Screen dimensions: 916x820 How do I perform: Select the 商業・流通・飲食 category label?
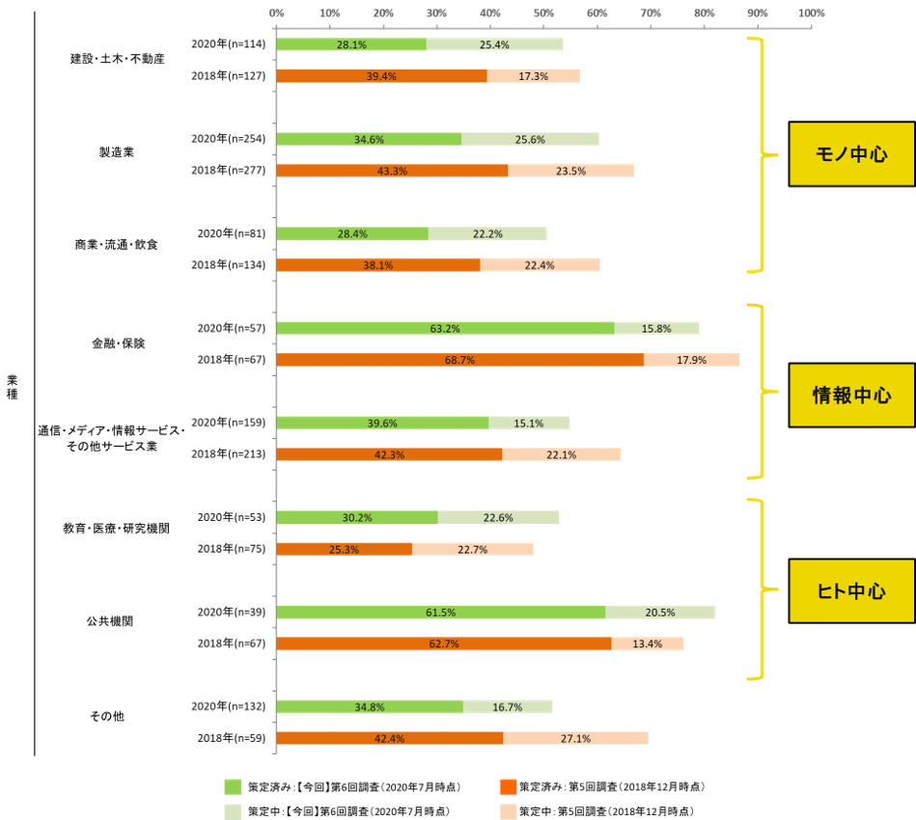pos(116,245)
